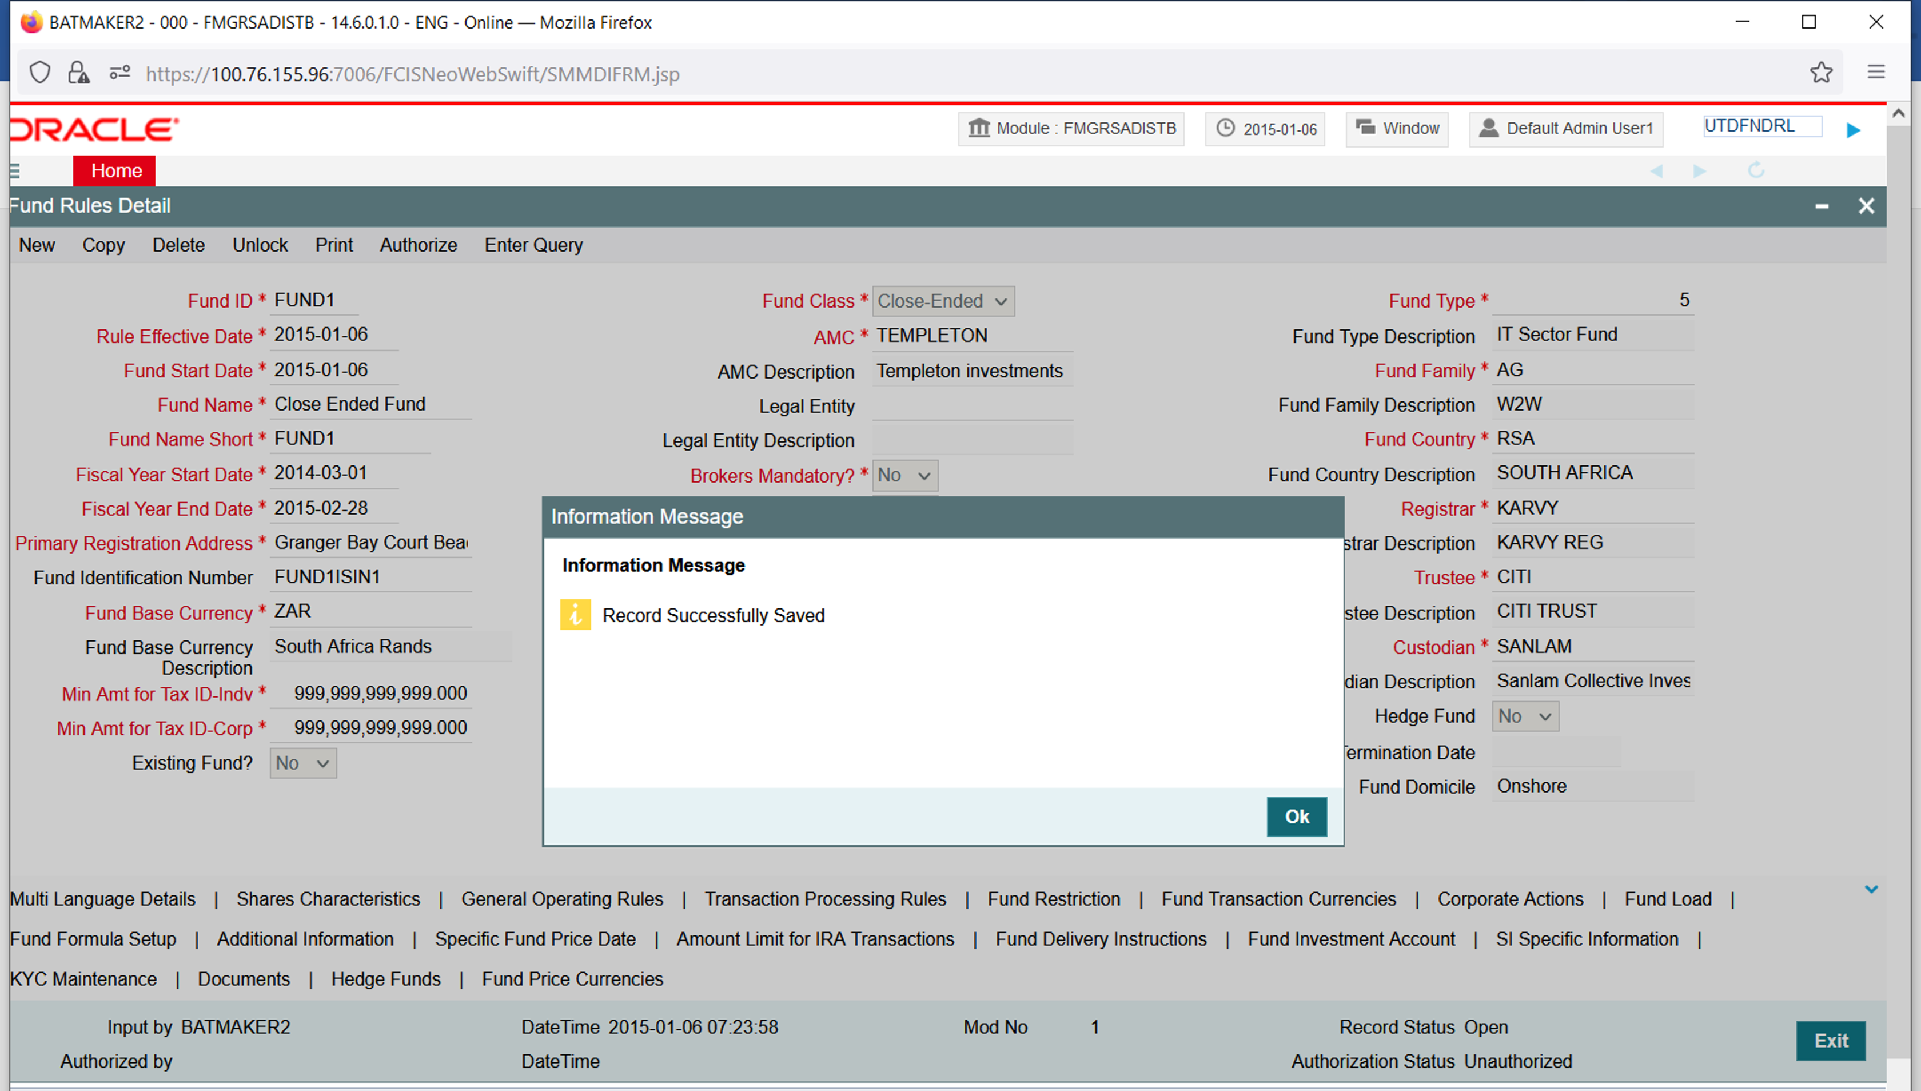Open the Hedge Fund dropdown
This screenshot has width=1921, height=1091.
[1525, 716]
